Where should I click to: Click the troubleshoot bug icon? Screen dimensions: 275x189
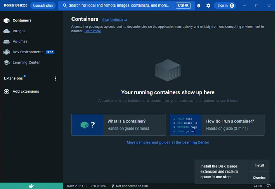tap(199, 5)
